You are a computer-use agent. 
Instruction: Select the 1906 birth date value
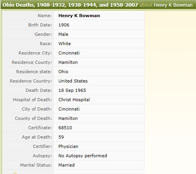tap(64, 25)
